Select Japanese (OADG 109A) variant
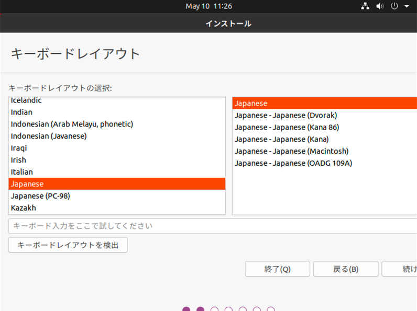Viewport: 417px width, 311px height. (x=293, y=163)
